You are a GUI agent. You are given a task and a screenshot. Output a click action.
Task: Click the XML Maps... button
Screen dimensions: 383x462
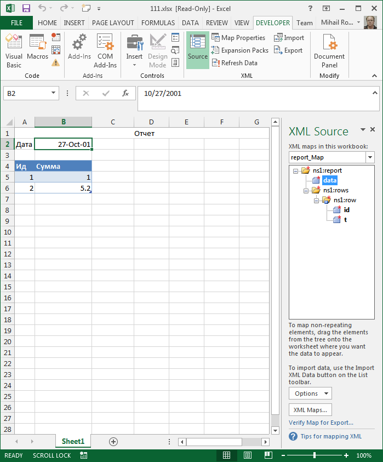click(x=310, y=409)
